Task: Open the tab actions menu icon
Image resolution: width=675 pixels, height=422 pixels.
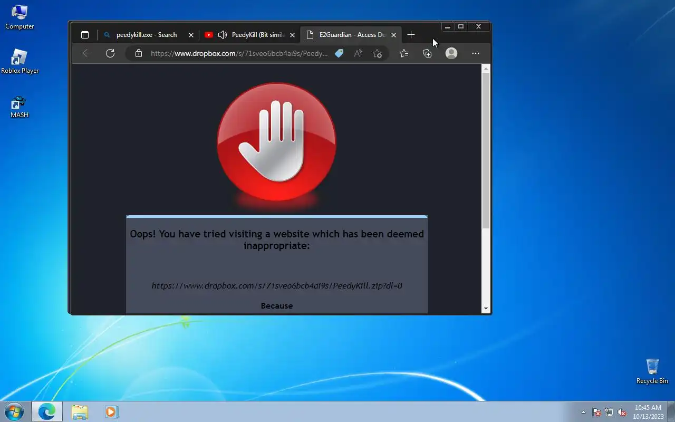Action: tap(84, 35)
